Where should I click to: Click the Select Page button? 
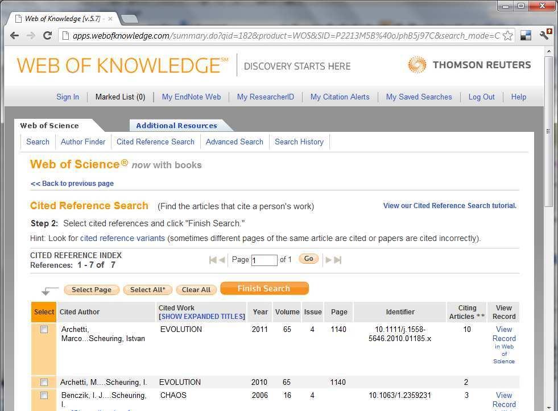(92, 290)
